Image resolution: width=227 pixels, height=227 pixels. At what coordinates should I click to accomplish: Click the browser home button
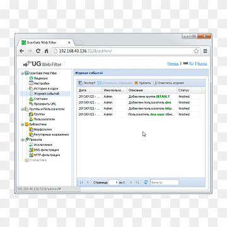tap(46, 51)
